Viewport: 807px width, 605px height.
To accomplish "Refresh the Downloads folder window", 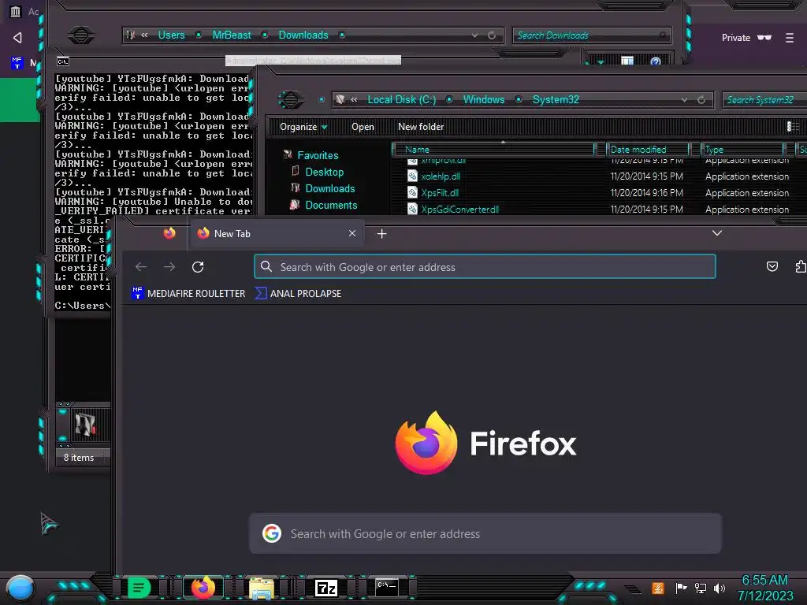I will click(492, 35).
